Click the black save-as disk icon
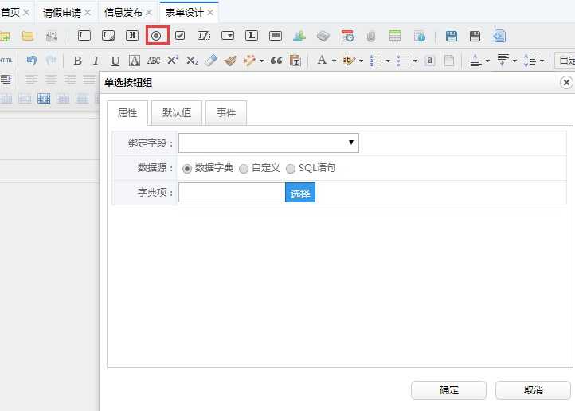The width and height of the screenshot is (575, 411). pos(475,36)
